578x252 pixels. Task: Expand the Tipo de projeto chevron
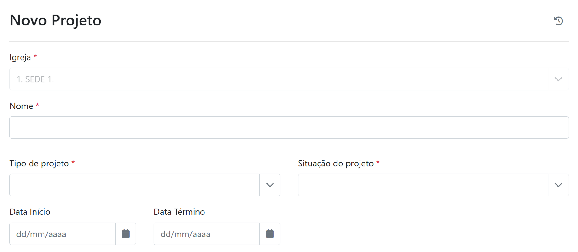pyautogui.click(x=270, y=185)
